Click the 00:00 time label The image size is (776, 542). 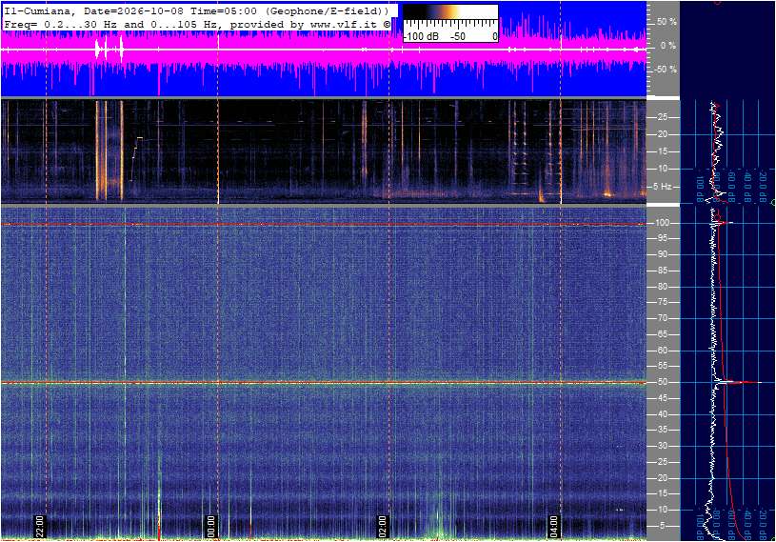click(210, 526)
